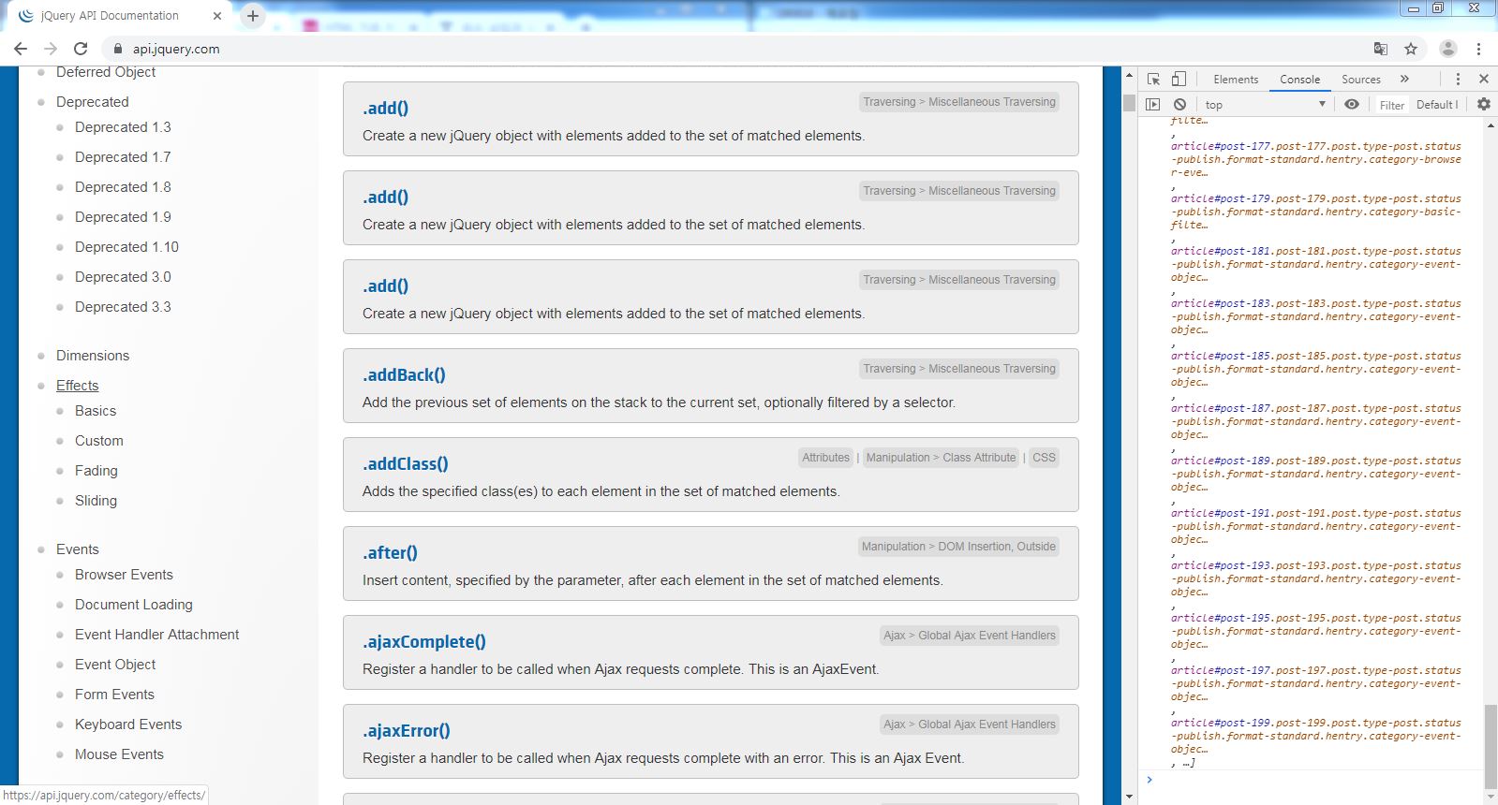This screenshot has width=1498, height=805.
Task: Open the Events category
Action: pos(77,549)
